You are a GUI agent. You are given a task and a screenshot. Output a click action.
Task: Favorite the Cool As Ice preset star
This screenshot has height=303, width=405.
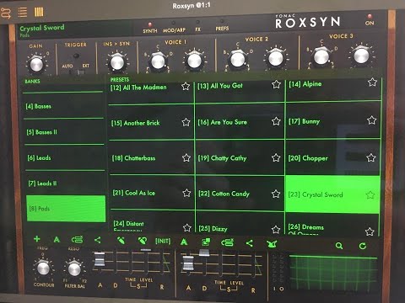tap(186, 193)
